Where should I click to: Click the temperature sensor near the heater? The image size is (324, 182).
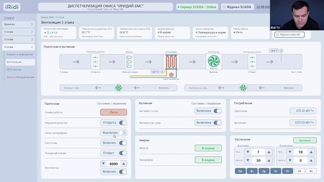pos(162,72)
